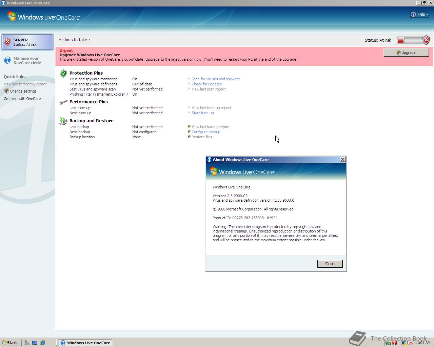Minimize the main OneCare window

[419, 3]
